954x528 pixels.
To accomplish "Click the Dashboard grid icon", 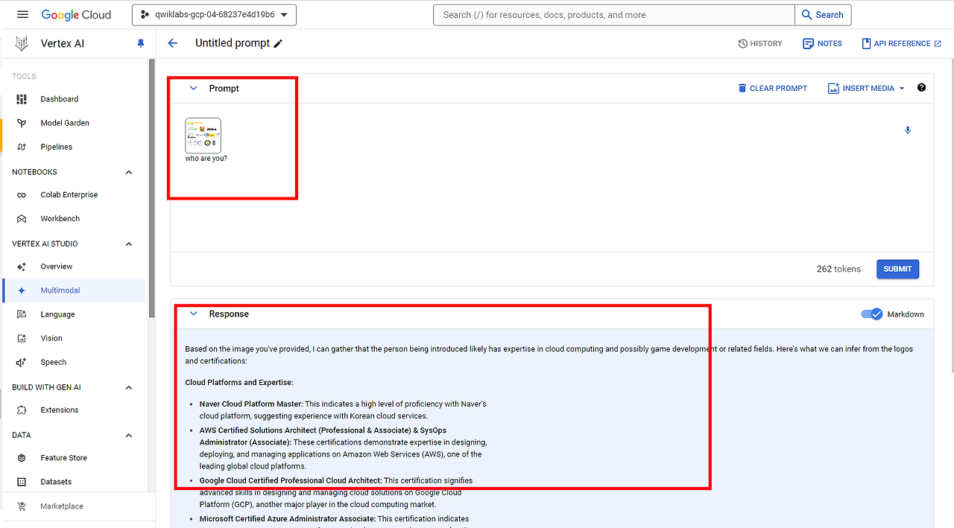I will click(22, 99).
